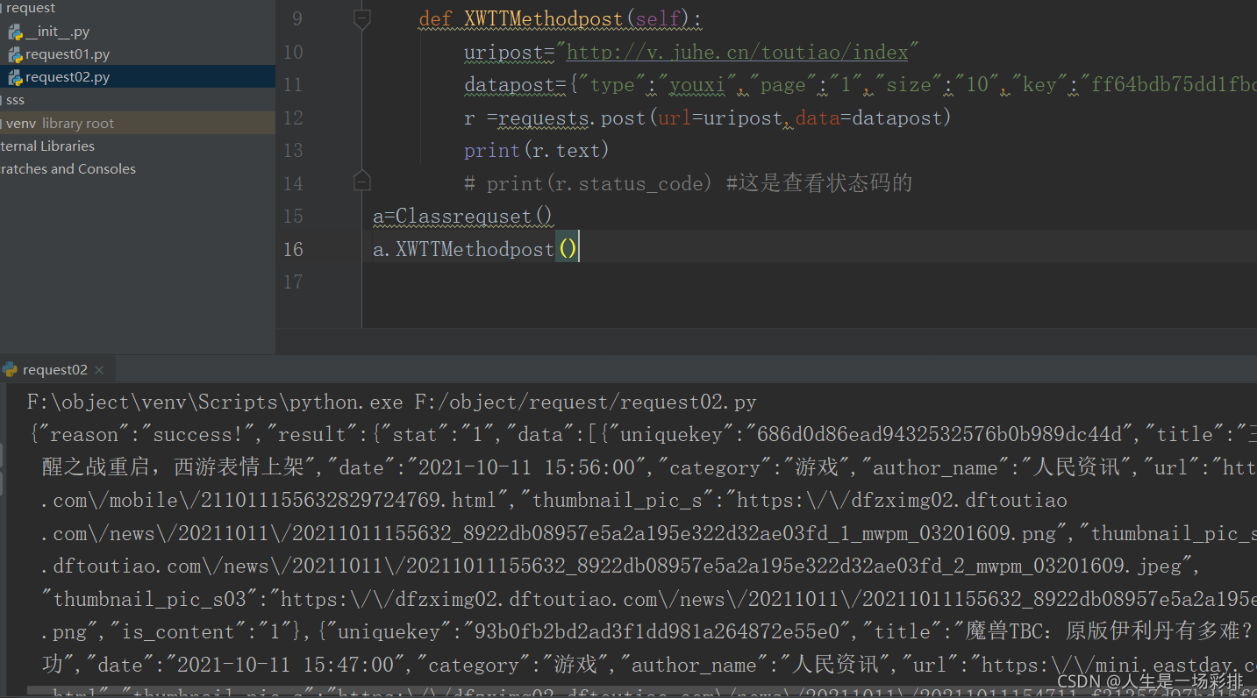Click console line with date 2021-10-11 15:56:00
The image size is (1257, 698).
click(649, 467)
